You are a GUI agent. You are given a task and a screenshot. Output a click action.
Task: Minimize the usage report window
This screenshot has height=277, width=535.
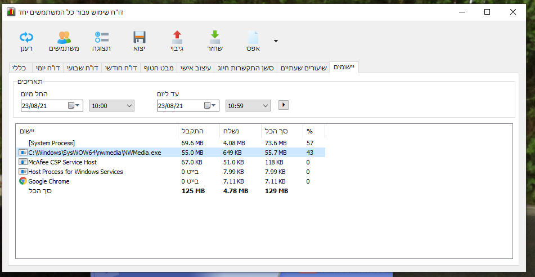coord(462,12)
